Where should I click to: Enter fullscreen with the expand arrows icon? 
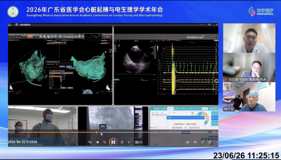tap(202, 142)
